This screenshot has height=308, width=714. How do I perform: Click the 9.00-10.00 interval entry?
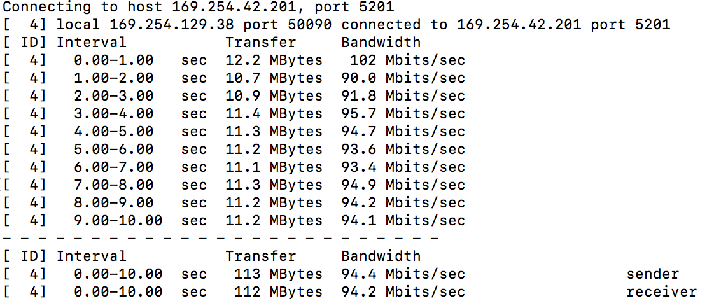click(118, 221)
